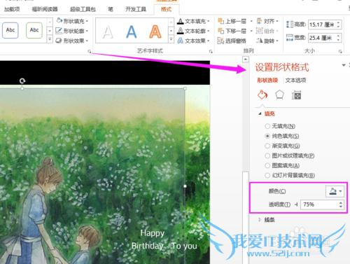Click the transparency 75% value field
Image resolution: width=350 pixels, height=264 pixels.
click(319, 204)
